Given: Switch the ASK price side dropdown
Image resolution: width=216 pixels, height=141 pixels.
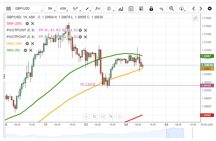Looking at the screenshot, I should click(63, 9).
